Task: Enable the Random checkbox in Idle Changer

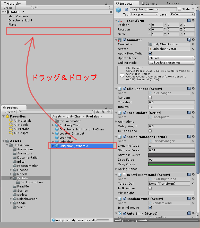Action: click(x=150, y=98)
